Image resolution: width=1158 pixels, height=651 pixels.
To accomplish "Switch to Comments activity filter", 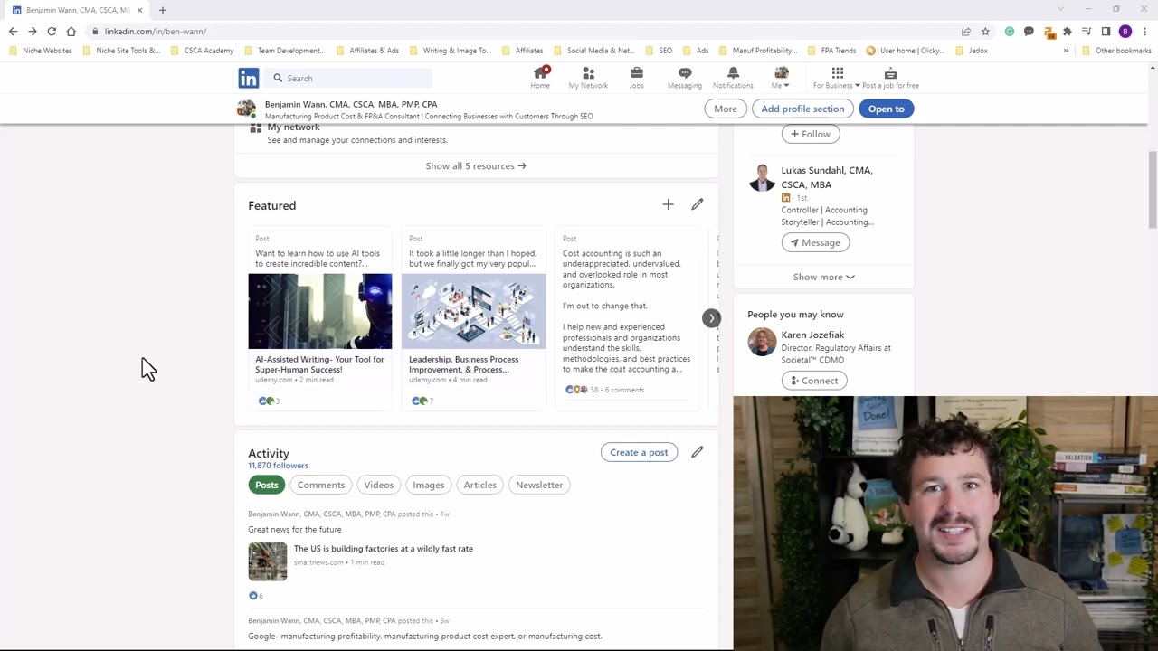I will point(321,485).
